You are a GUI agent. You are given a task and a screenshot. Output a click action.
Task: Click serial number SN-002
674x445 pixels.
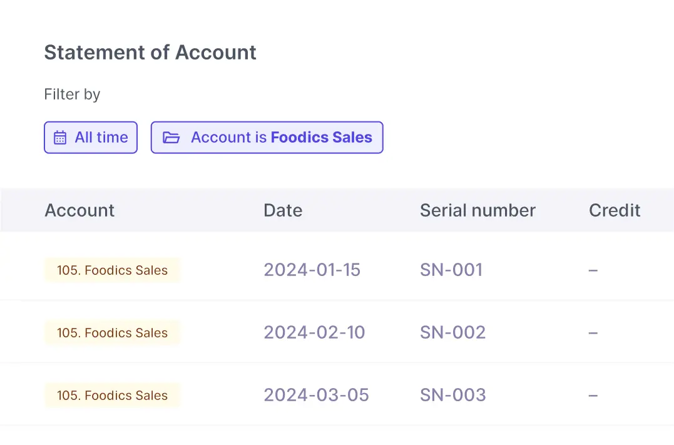click(x=452, y=332)
